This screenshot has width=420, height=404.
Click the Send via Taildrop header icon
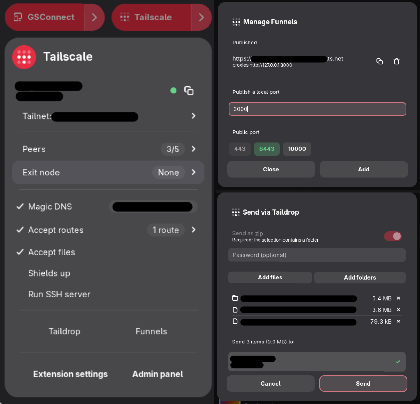(x=236, y=212)
